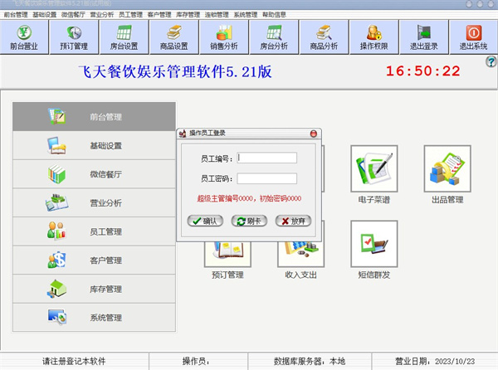Click 请注册登记本软件 in status bar
The width and height of the screenshot is (498, 370).
[x=74, y=361]
